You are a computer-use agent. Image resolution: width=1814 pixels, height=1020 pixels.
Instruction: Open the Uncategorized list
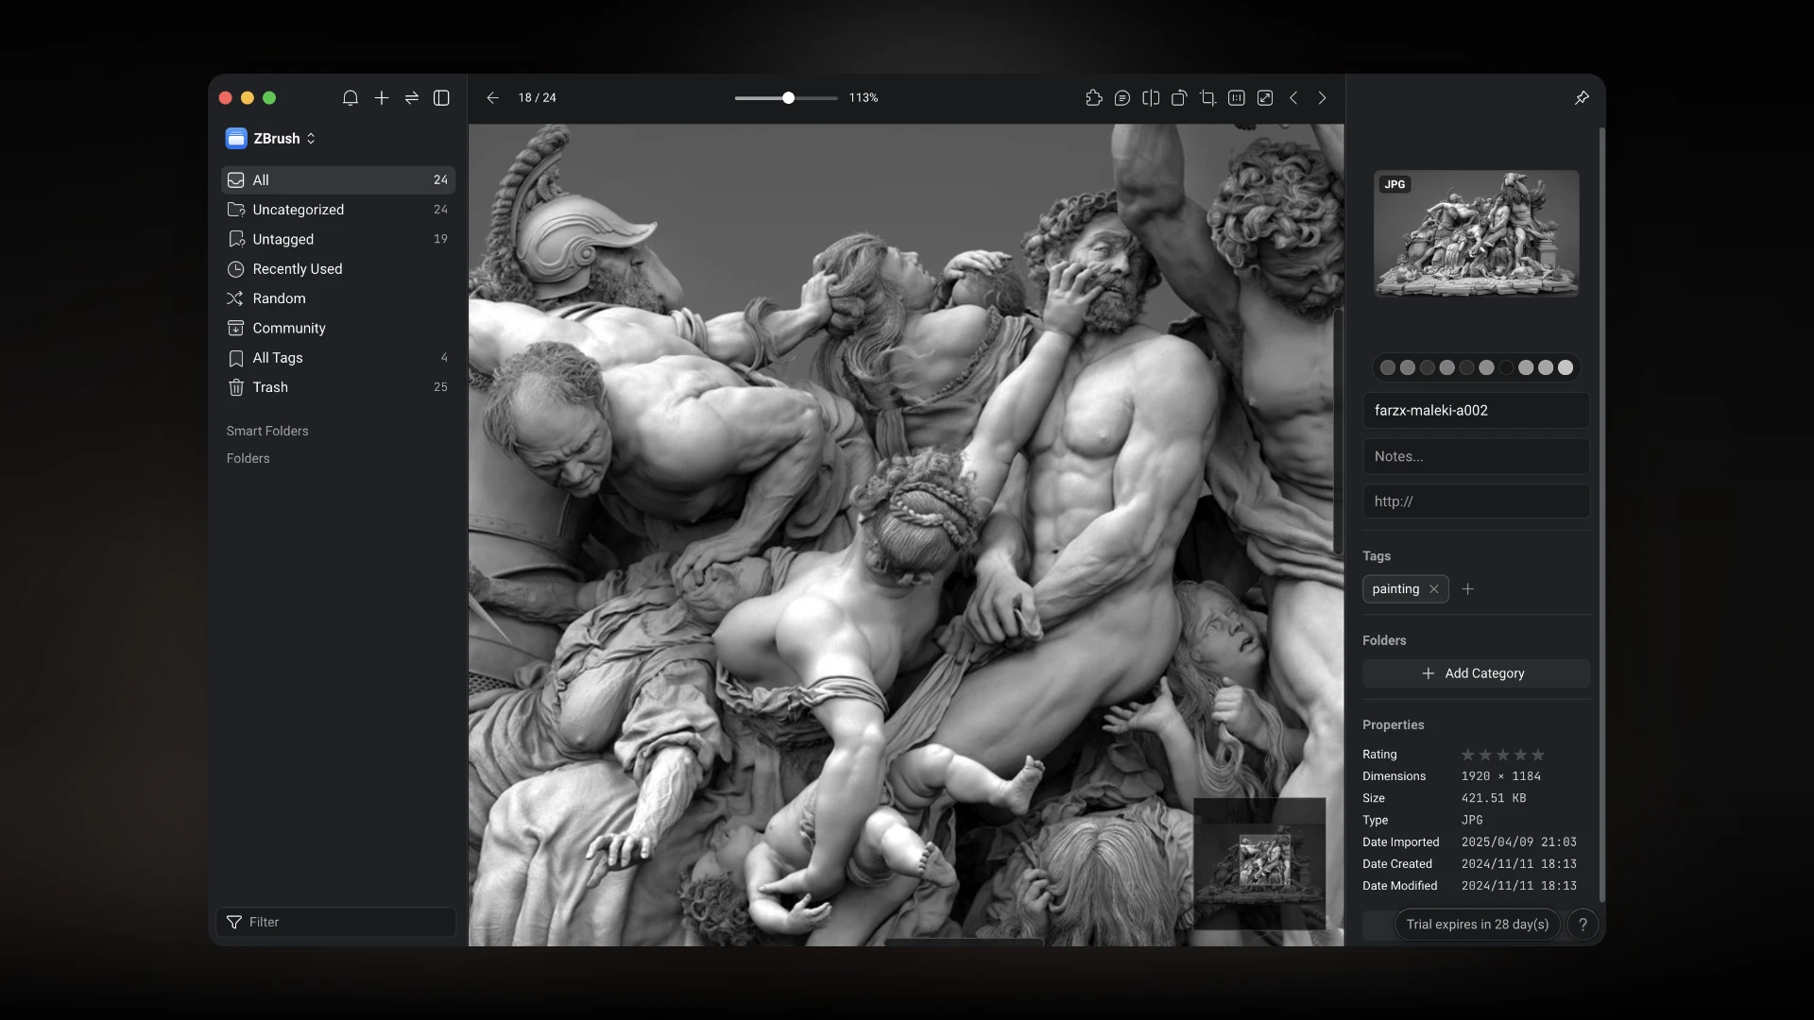(338, 210)
